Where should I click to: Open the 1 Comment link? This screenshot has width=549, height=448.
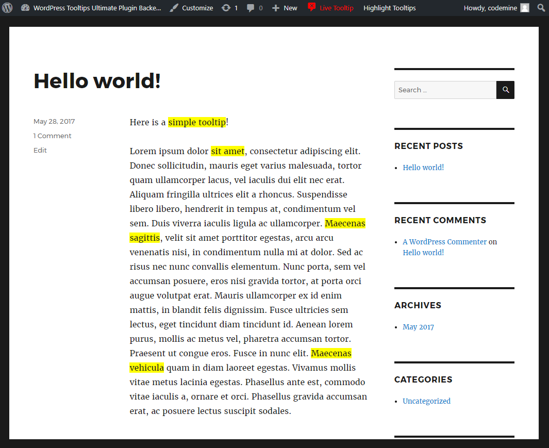pyautogui.click(x=52, y=136)
